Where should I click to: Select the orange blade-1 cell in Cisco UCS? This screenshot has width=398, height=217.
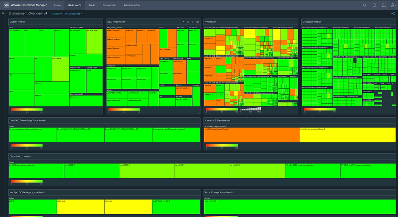[252, 135]
